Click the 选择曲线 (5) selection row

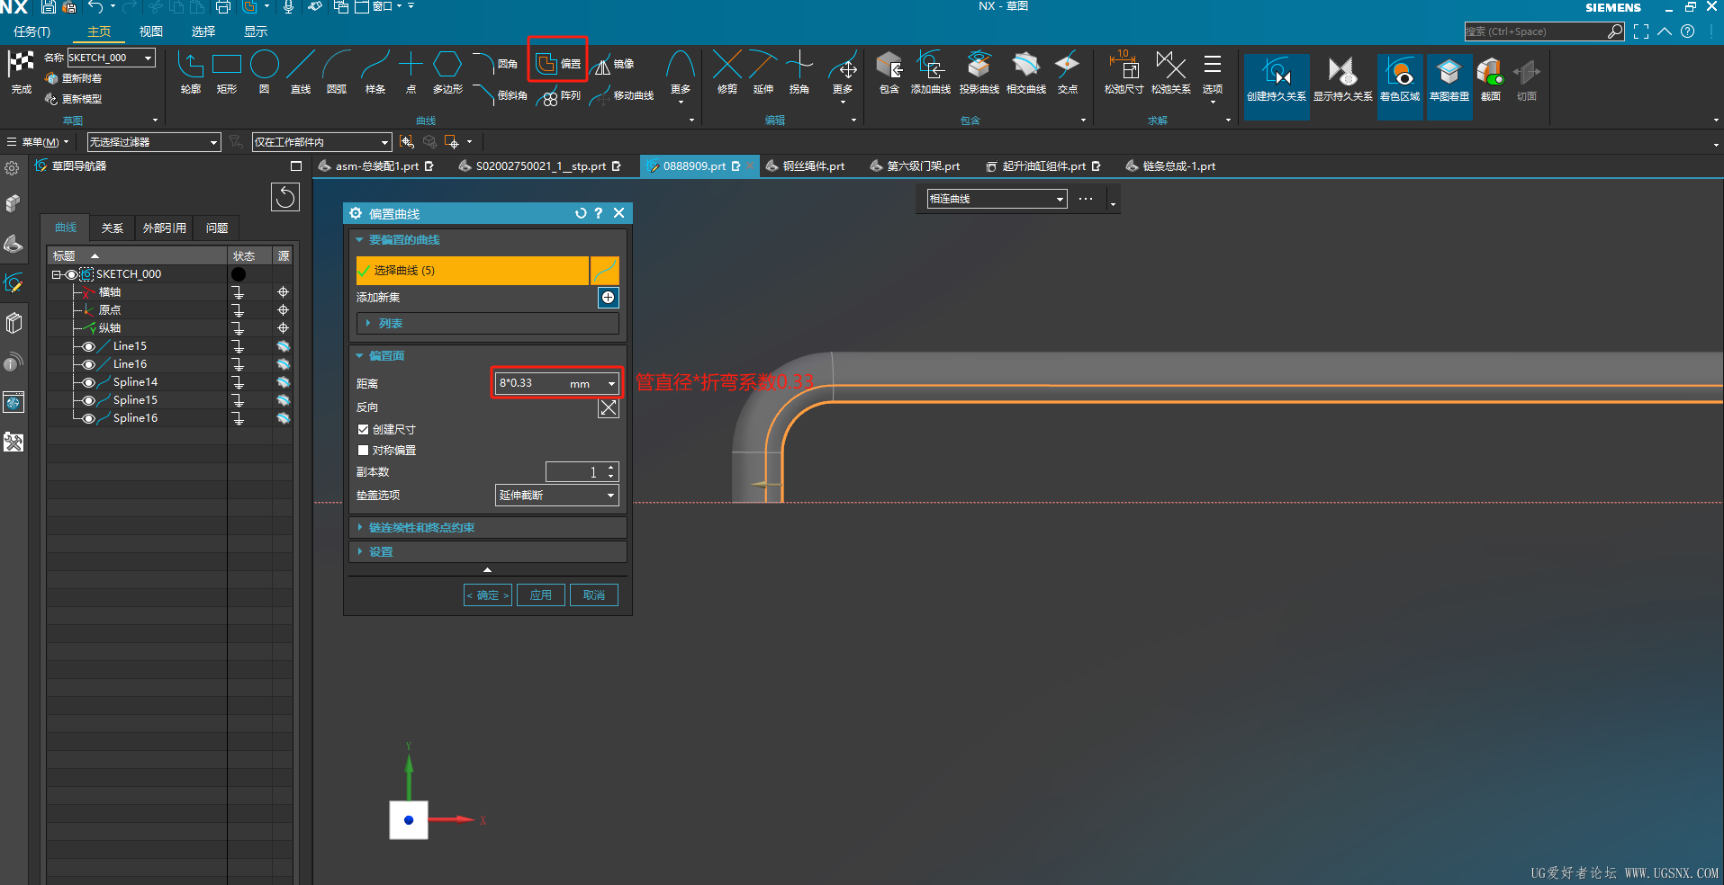tap(472, 271)
